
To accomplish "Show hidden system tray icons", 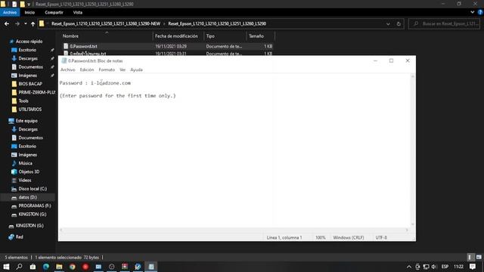I will pyautogui.click(x=409, y=267).
